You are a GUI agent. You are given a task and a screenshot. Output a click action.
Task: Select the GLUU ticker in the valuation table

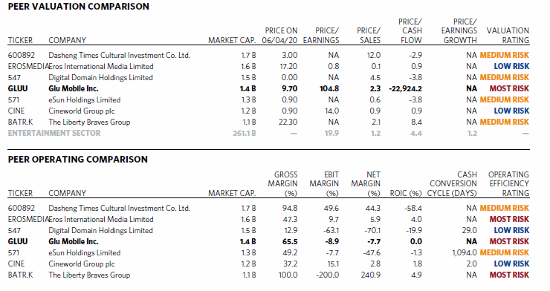pos(18,88)
